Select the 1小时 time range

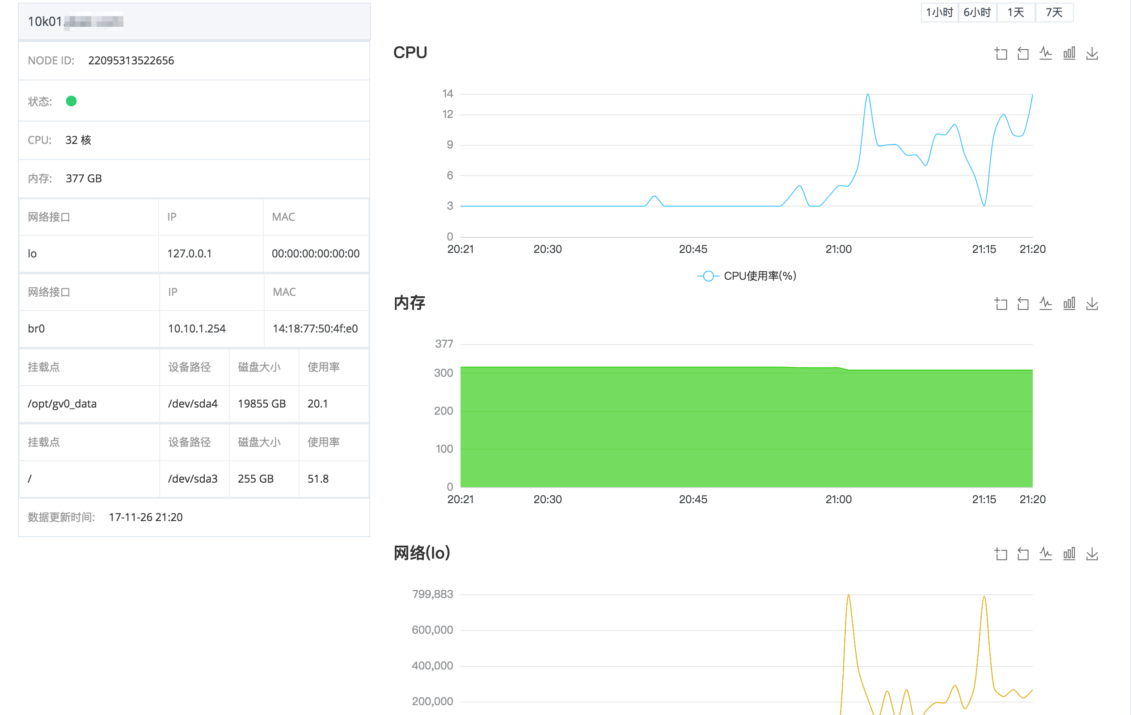939,12
